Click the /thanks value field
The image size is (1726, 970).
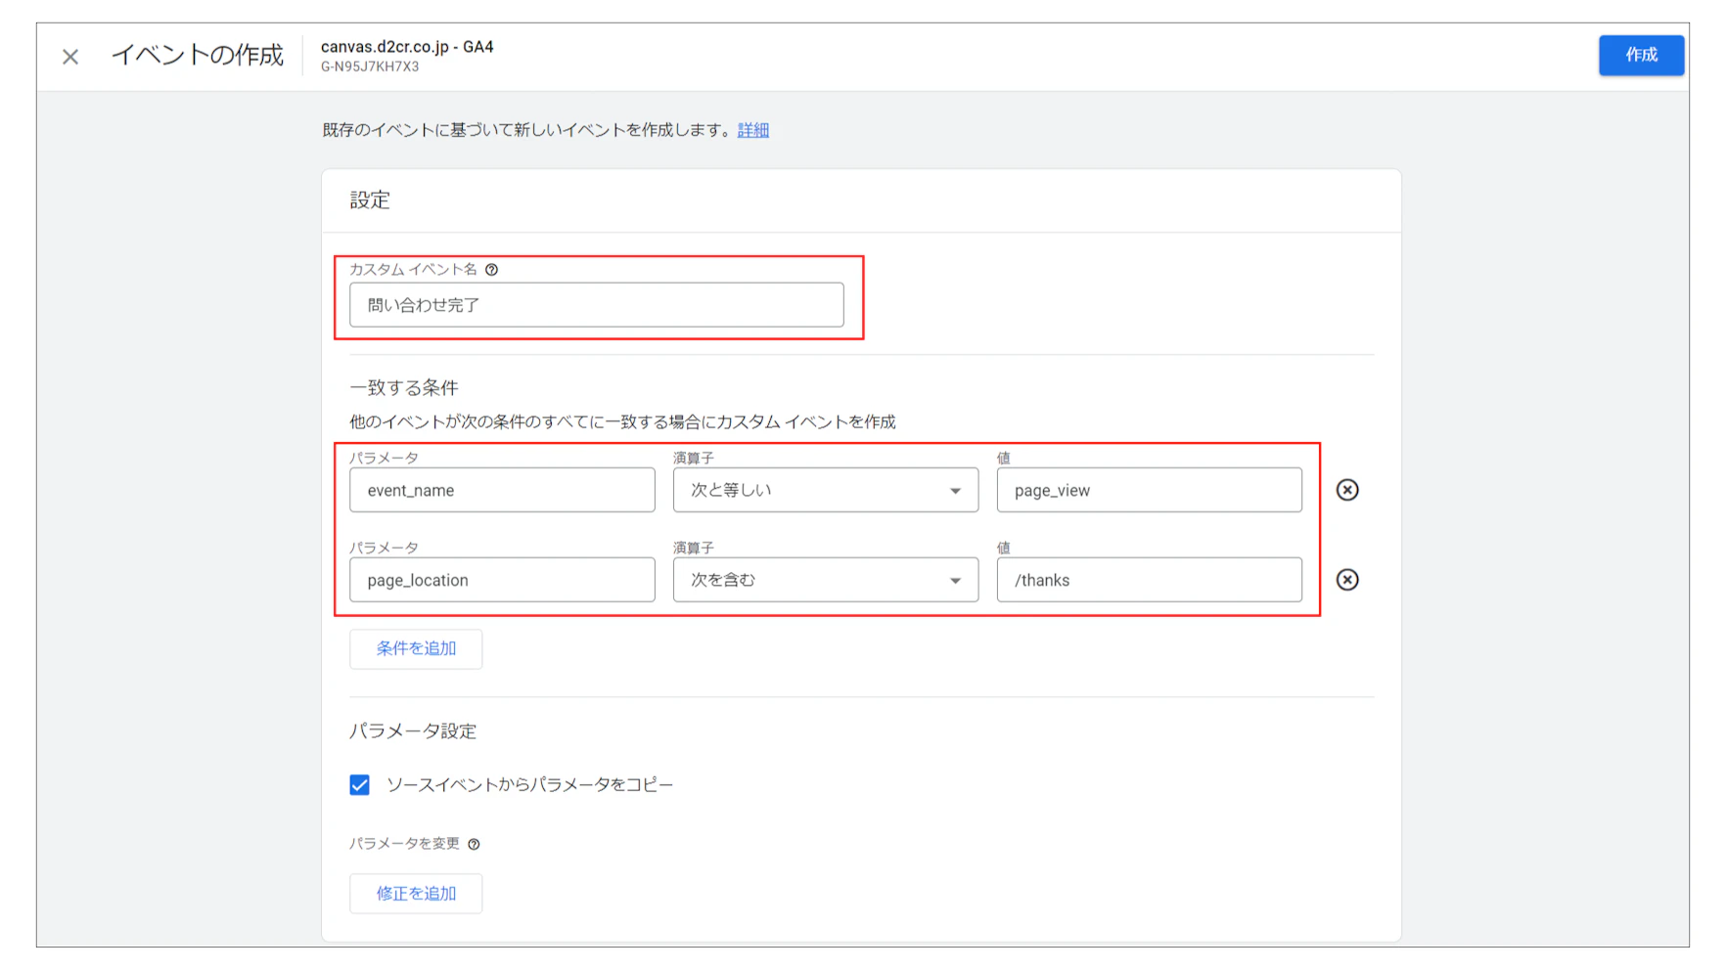pyautogui.click(x=1150, y=580)
